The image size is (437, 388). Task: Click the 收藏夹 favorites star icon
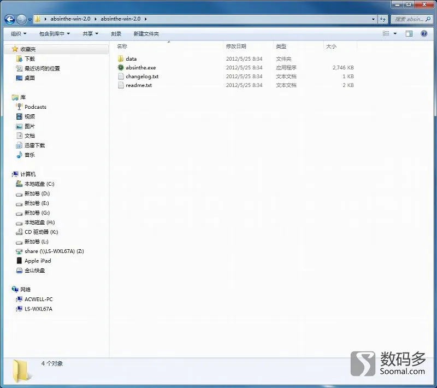pyautogui.click(x=15, y=49)
